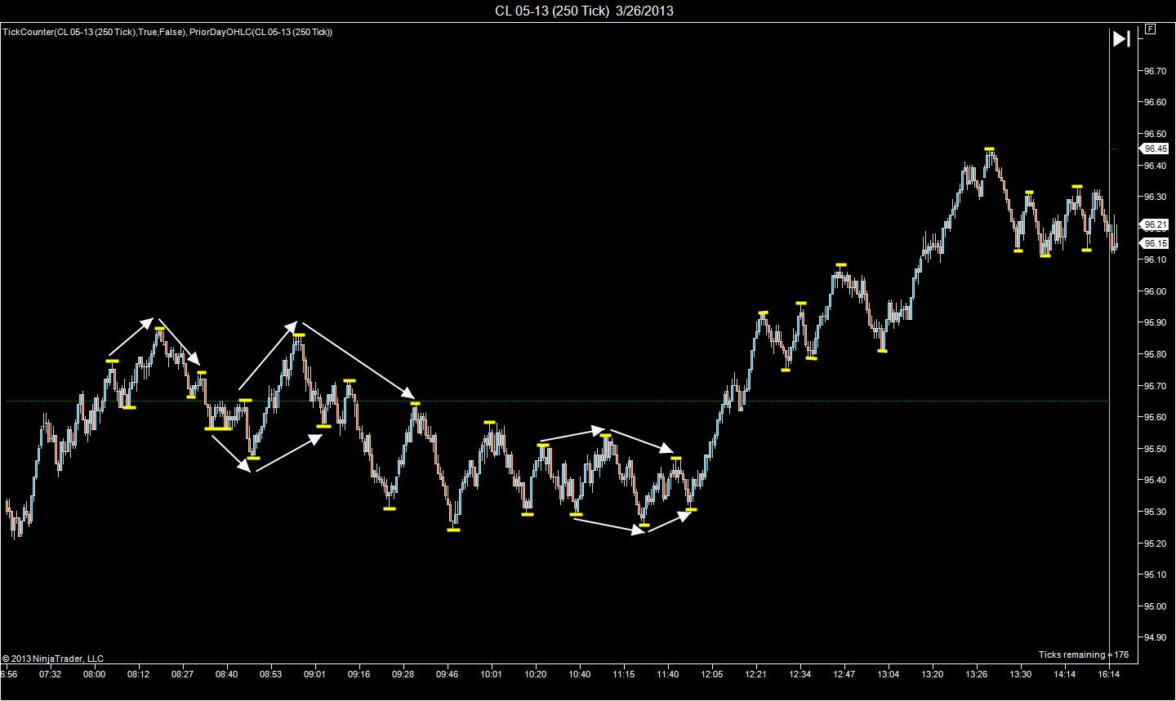This screenshot has width=1176, height=701.
Task: Select the TickCounter and PriorDayOHLC indicator label
Action: pyautogui.click(x=167, y=32)
